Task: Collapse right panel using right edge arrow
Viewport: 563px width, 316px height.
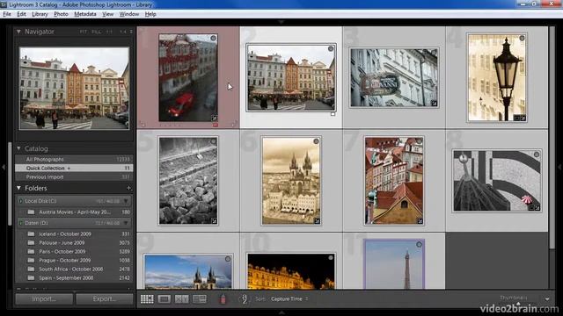Action: point(559,167)
